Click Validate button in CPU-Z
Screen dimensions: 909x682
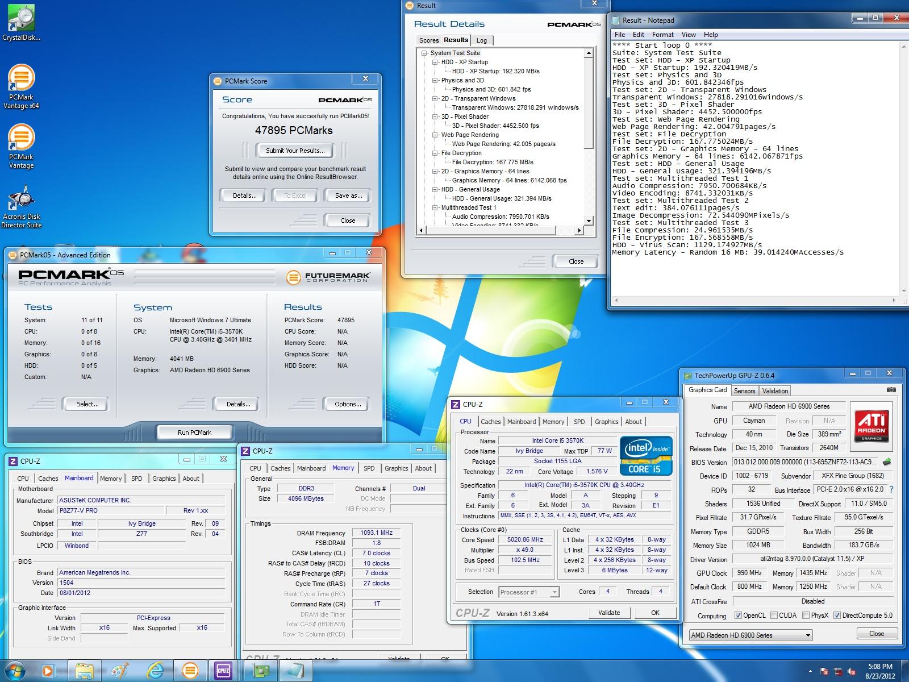click(x=609, y=613)
